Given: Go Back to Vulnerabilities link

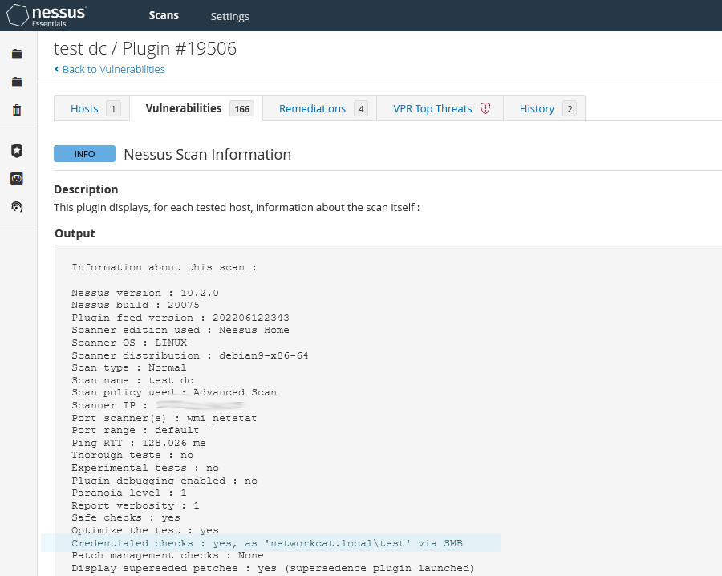Looking at the screenshot, I should [114, 69].
